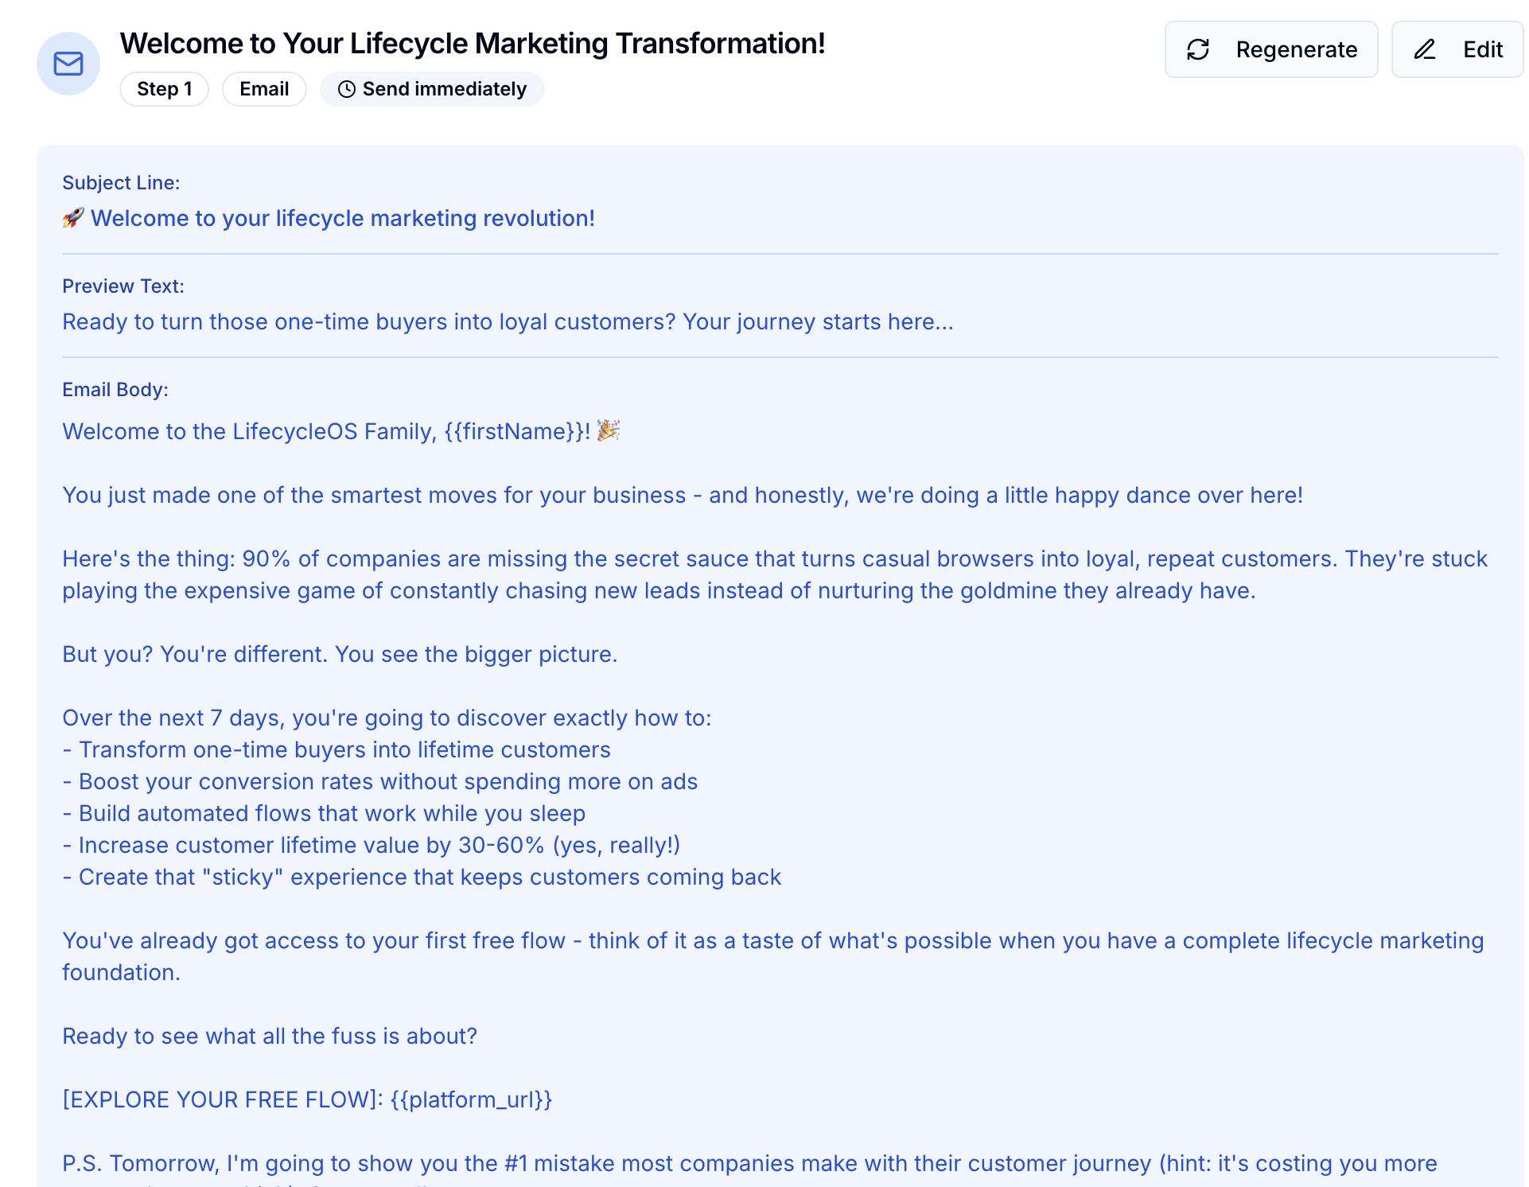The height and width of the screenshot is (1187, 1529).
Task: Select the Email type badge
Action: point(264,89)
